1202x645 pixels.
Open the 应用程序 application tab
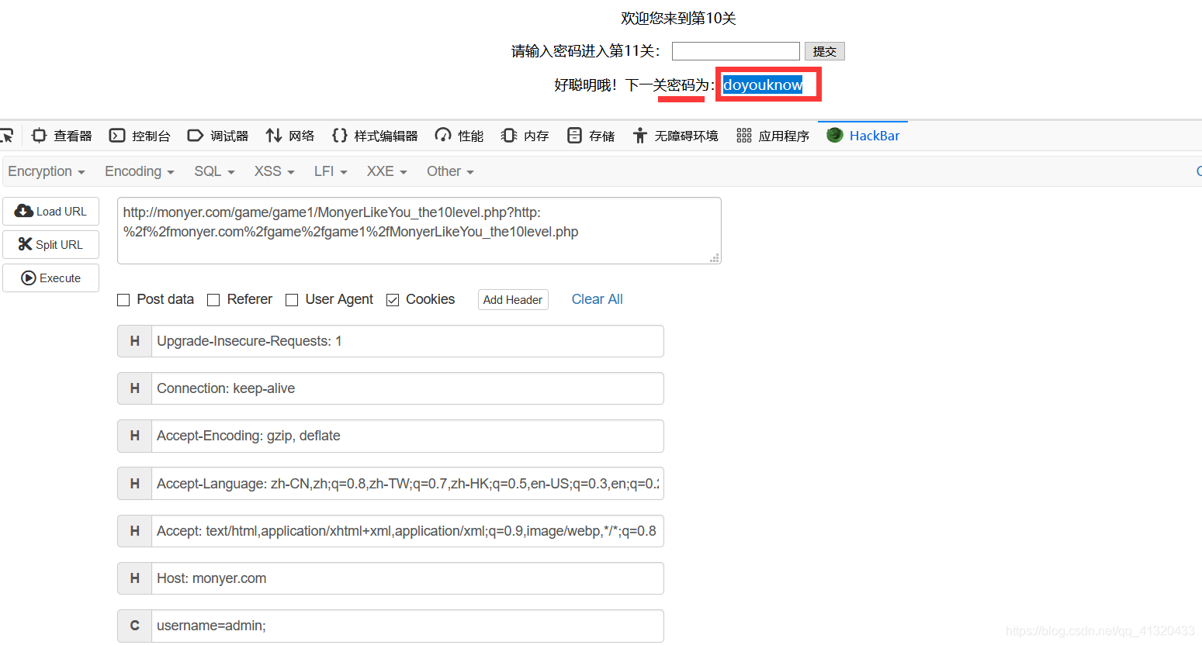click(x=773, y=136)
